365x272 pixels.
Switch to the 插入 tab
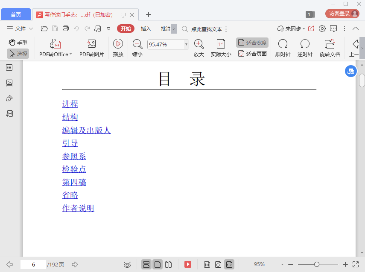coord(146,29)
